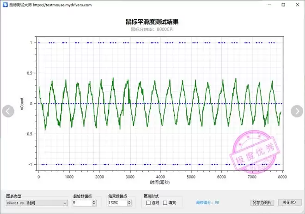Enable the 连线 (line) checkbox
305x214 pixels.
click(x=148, y=202)
